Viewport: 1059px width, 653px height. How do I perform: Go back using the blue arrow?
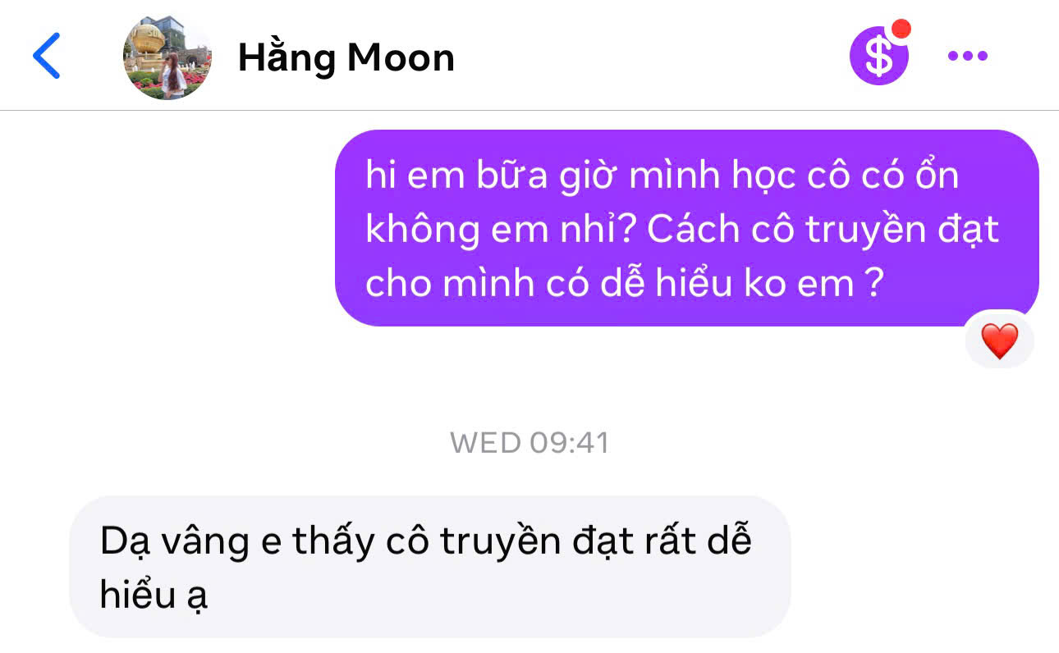[x=46, y=56]
